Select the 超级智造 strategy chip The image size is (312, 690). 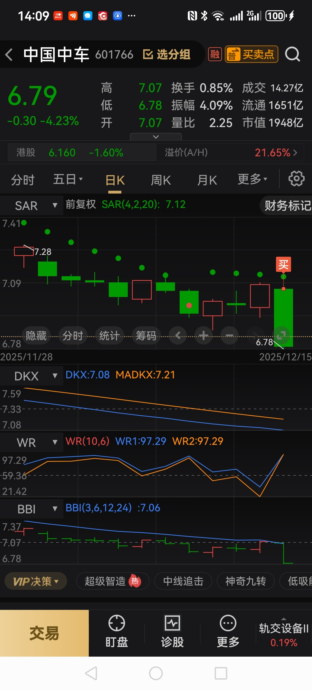[x=113, y=581]
